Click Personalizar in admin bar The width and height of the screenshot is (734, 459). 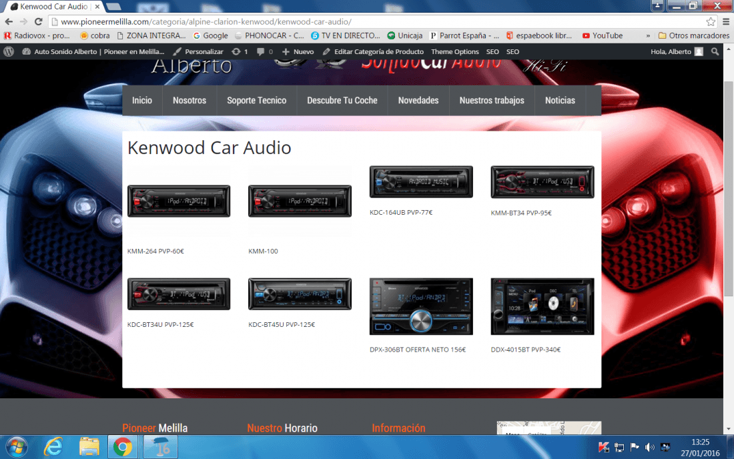pos(198,51)
